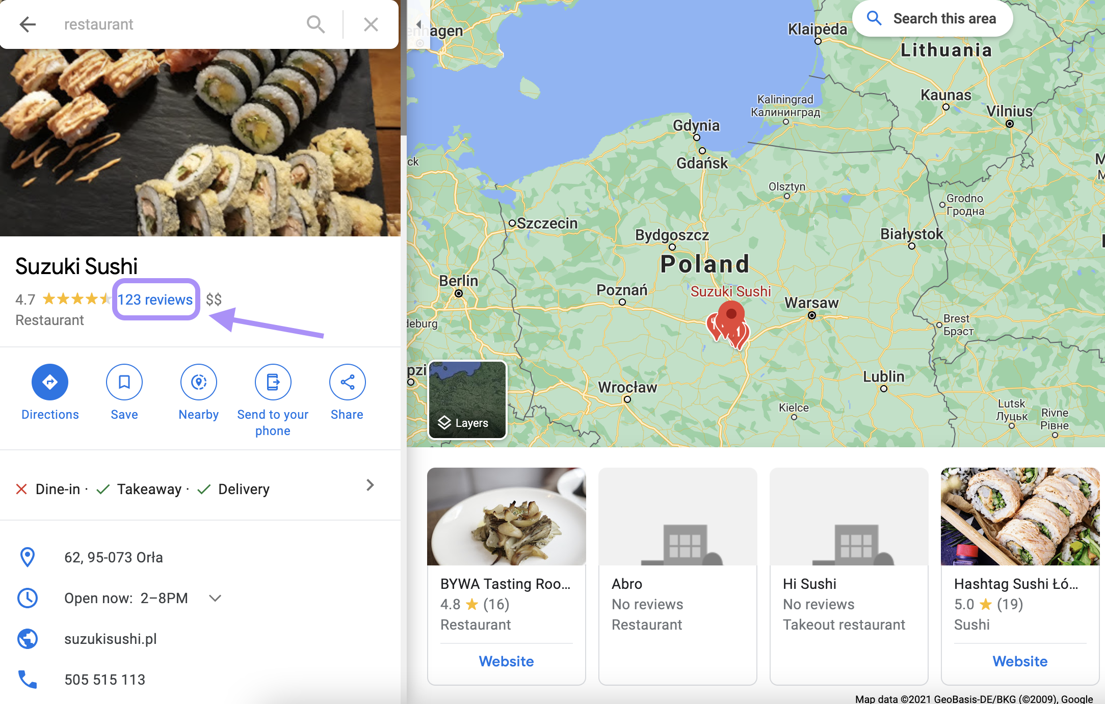The width and height of the screenshot is (1105, 704).
Task: Select the BYWA Tasting Room card photo
Action: 507,517
